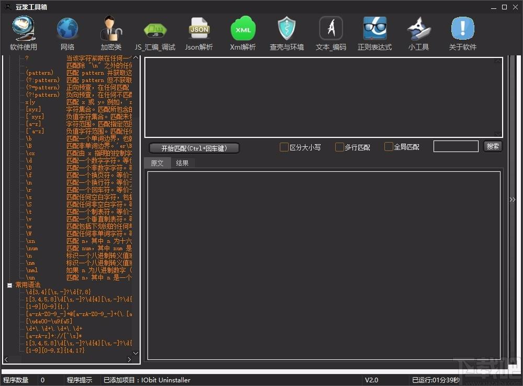Switch to the 结果 tab
523x386 pixels.
pyautogui.click(x=182, y=163)
